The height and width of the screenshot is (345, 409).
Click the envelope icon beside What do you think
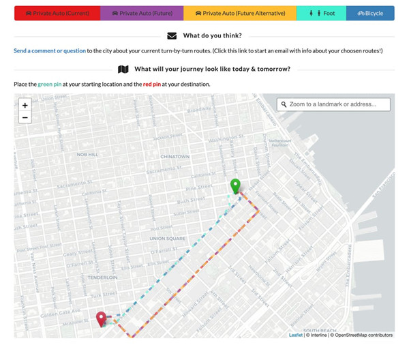(172, 35)
